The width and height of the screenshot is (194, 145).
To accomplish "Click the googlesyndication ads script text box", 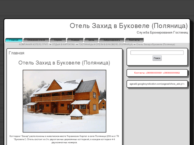I will click(157, 84).
